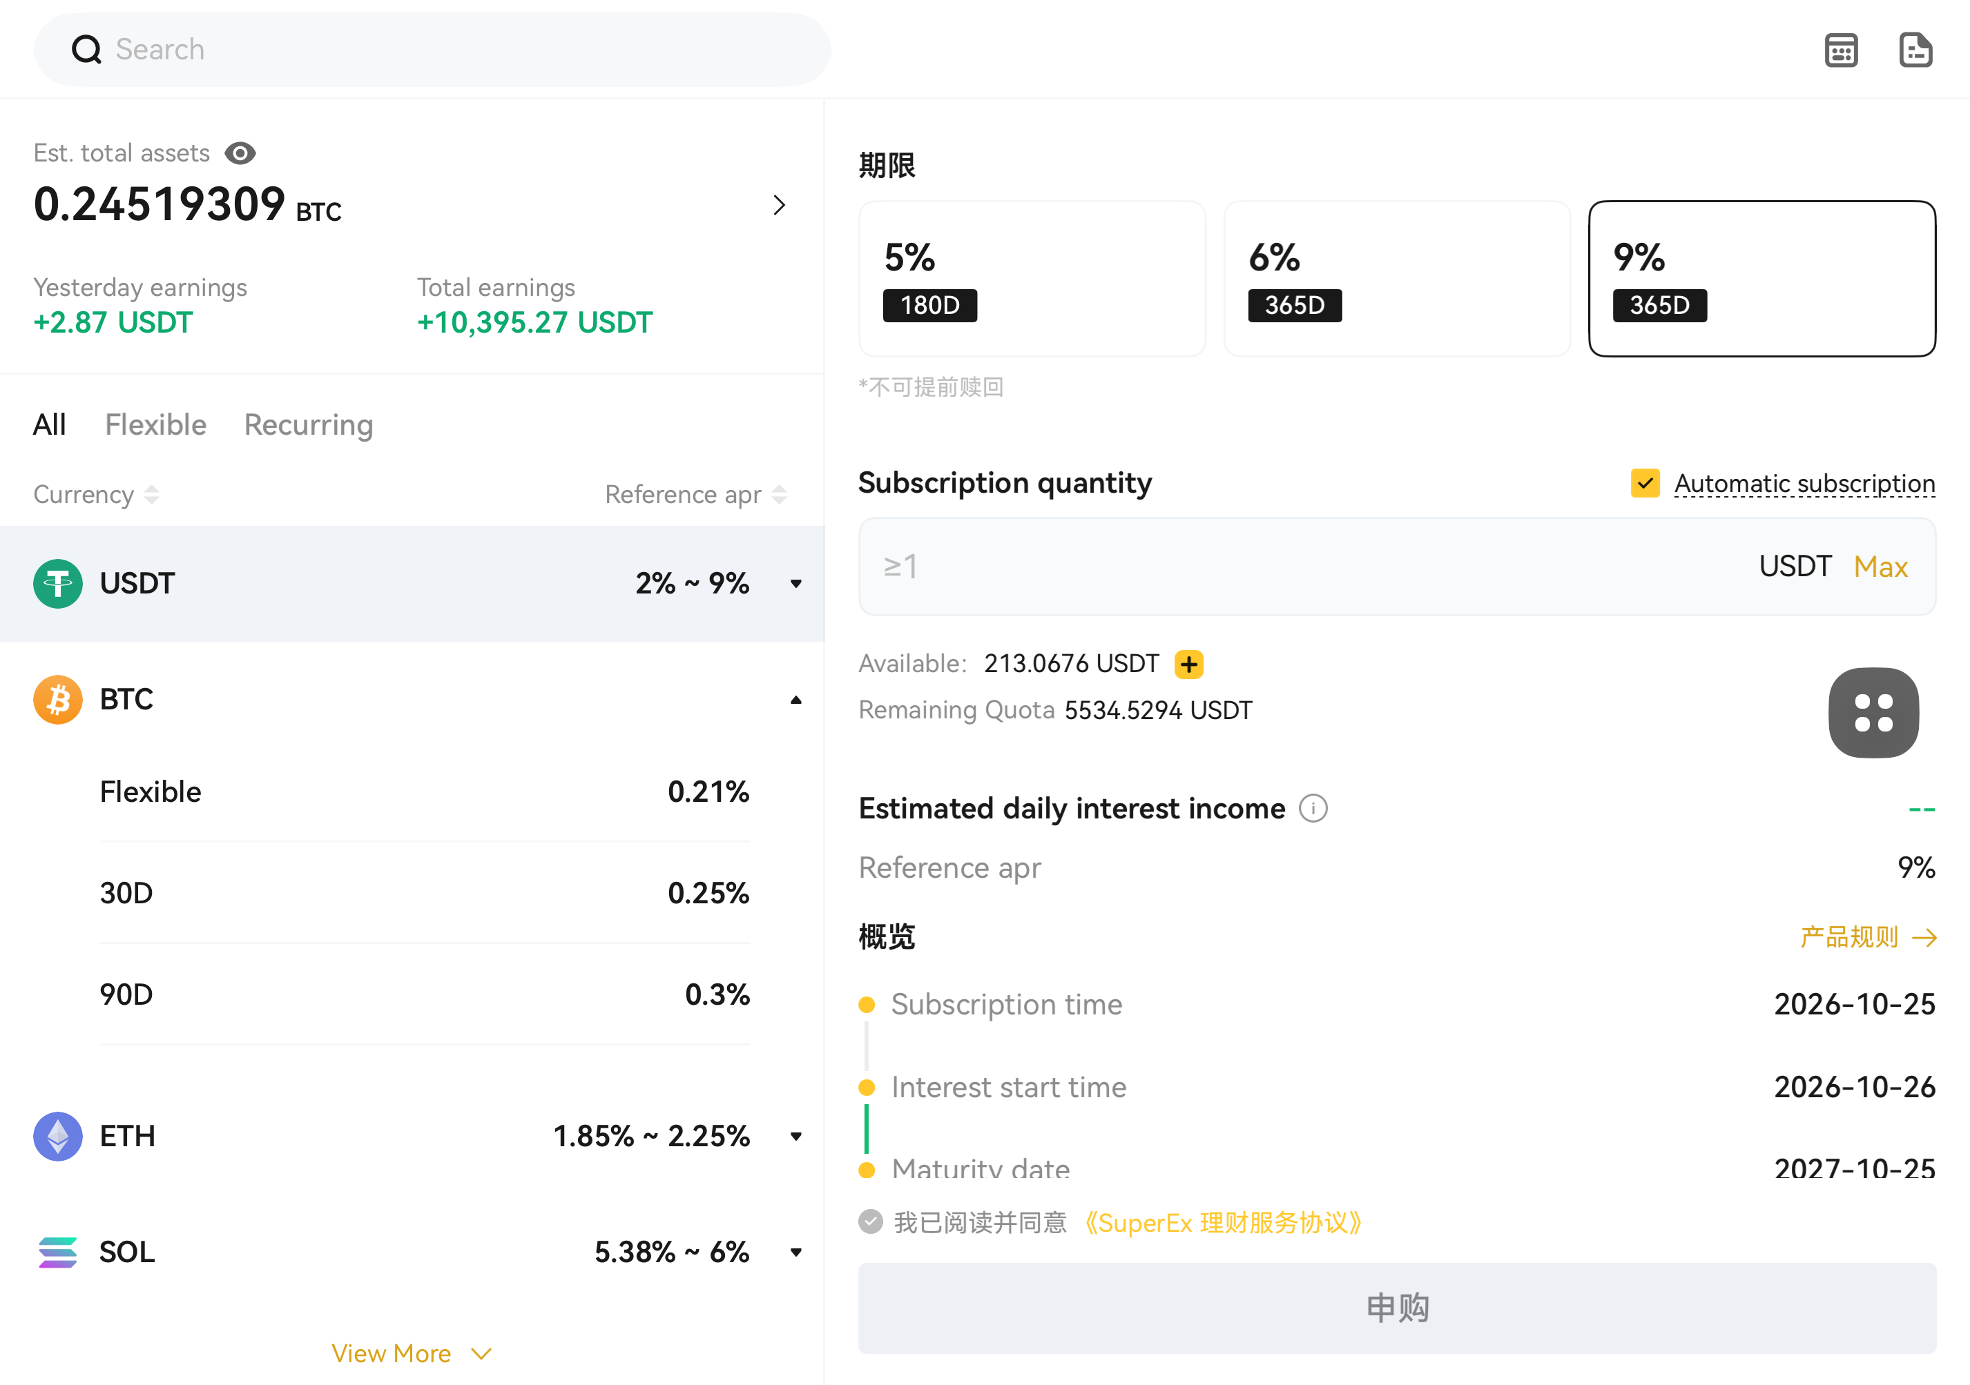
Task: Expand the ETH row dropdown arrow
Action: 796,1137
